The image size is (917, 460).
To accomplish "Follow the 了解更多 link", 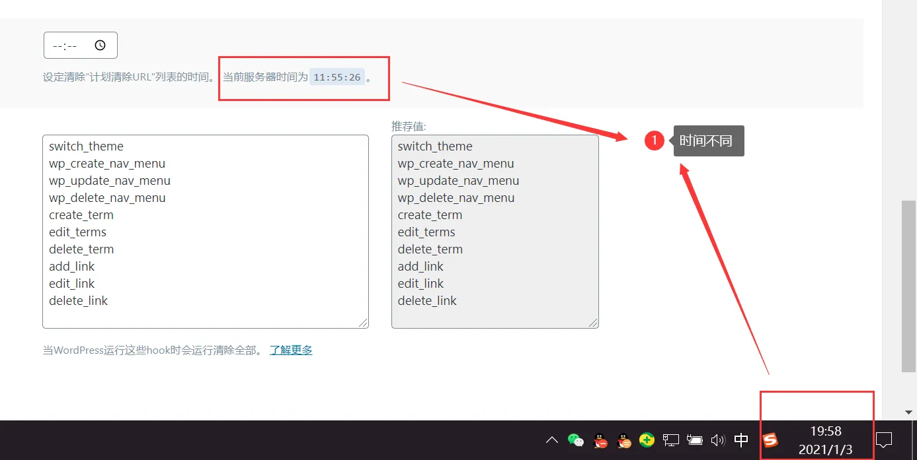I will [291, 350].
